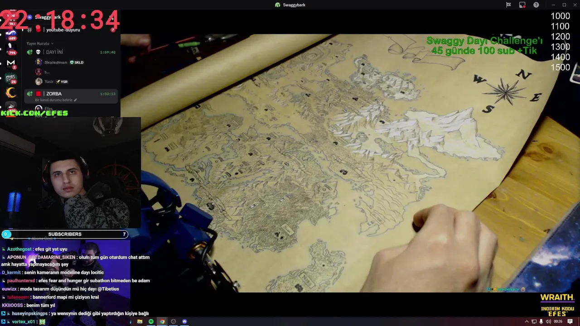The image size is (580, 326).
Task: Open File Explorer from the taskbar
Action: click(x=140, y=321)
